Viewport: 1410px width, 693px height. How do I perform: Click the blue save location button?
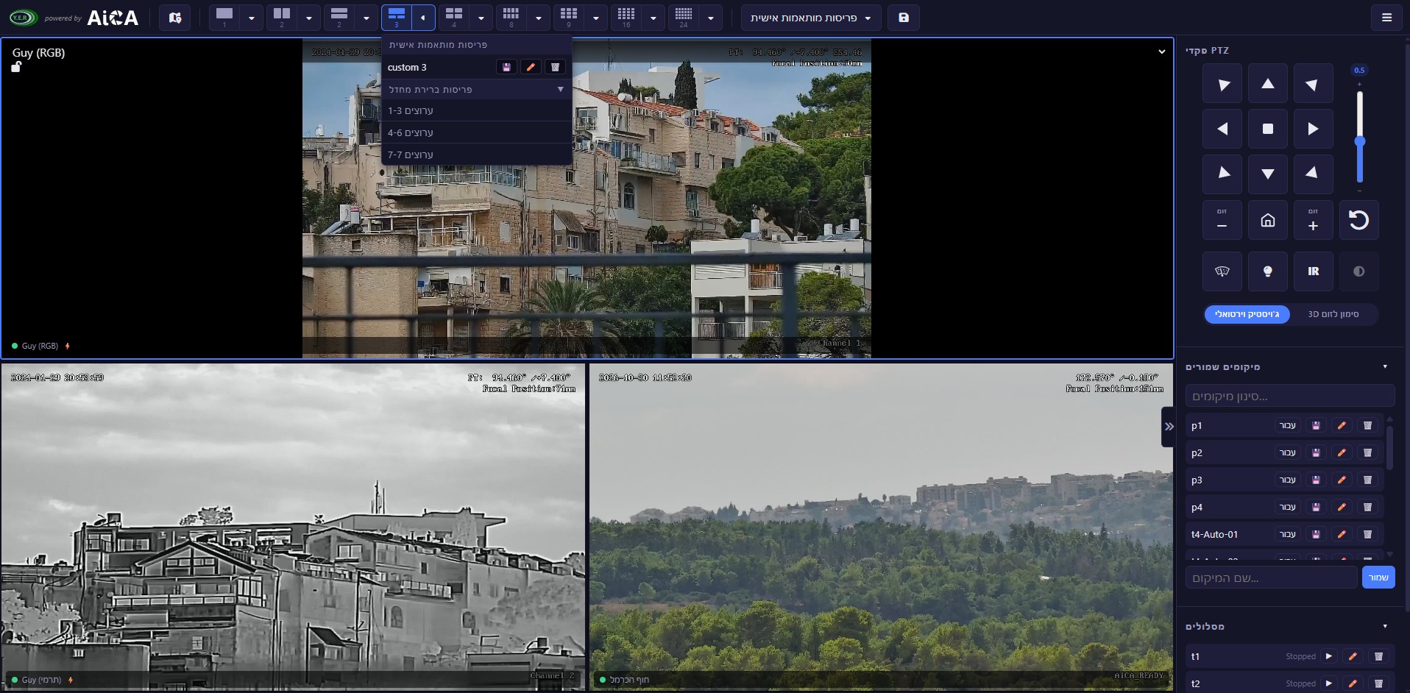1378,577
